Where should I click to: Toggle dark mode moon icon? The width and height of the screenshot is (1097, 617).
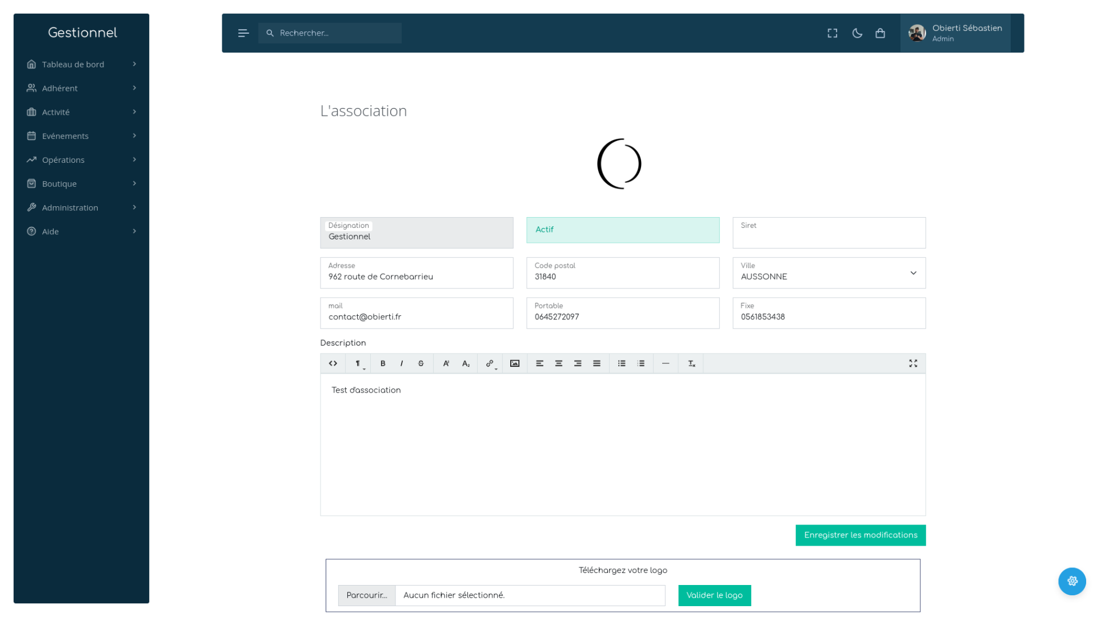[857, 33]
